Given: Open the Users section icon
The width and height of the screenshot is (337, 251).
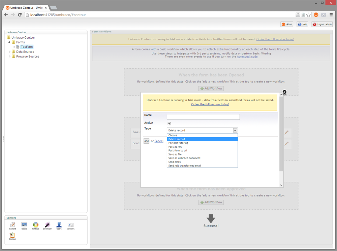Looking at the screenshot, I should (59, 225).
